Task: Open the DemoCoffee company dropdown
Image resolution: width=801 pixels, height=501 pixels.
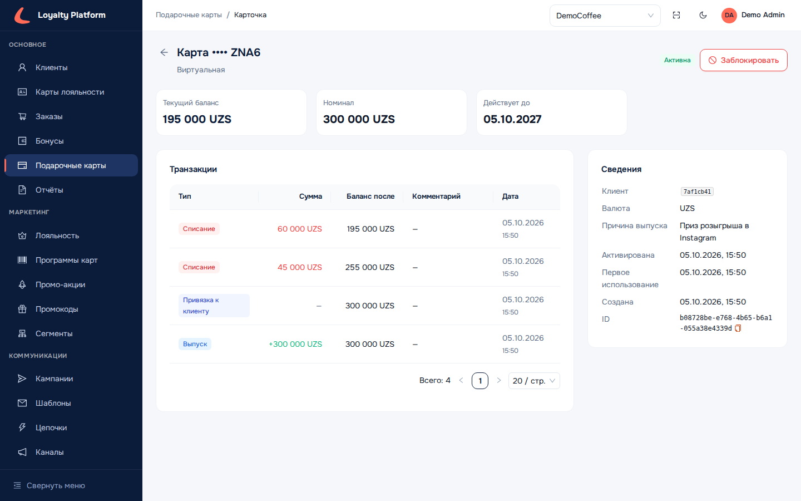Action: click(x=605, y=16)
